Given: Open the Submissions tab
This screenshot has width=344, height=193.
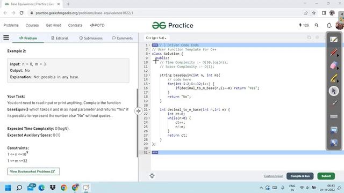Looking at the screenshot, I should click(91, 38).
